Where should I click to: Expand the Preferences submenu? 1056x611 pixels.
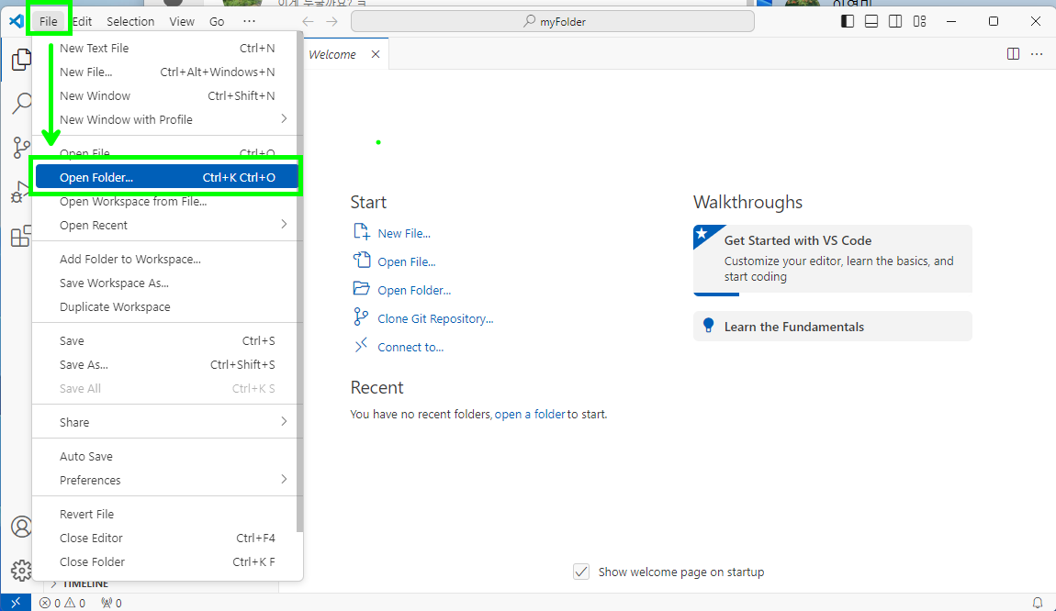[165, 481]
